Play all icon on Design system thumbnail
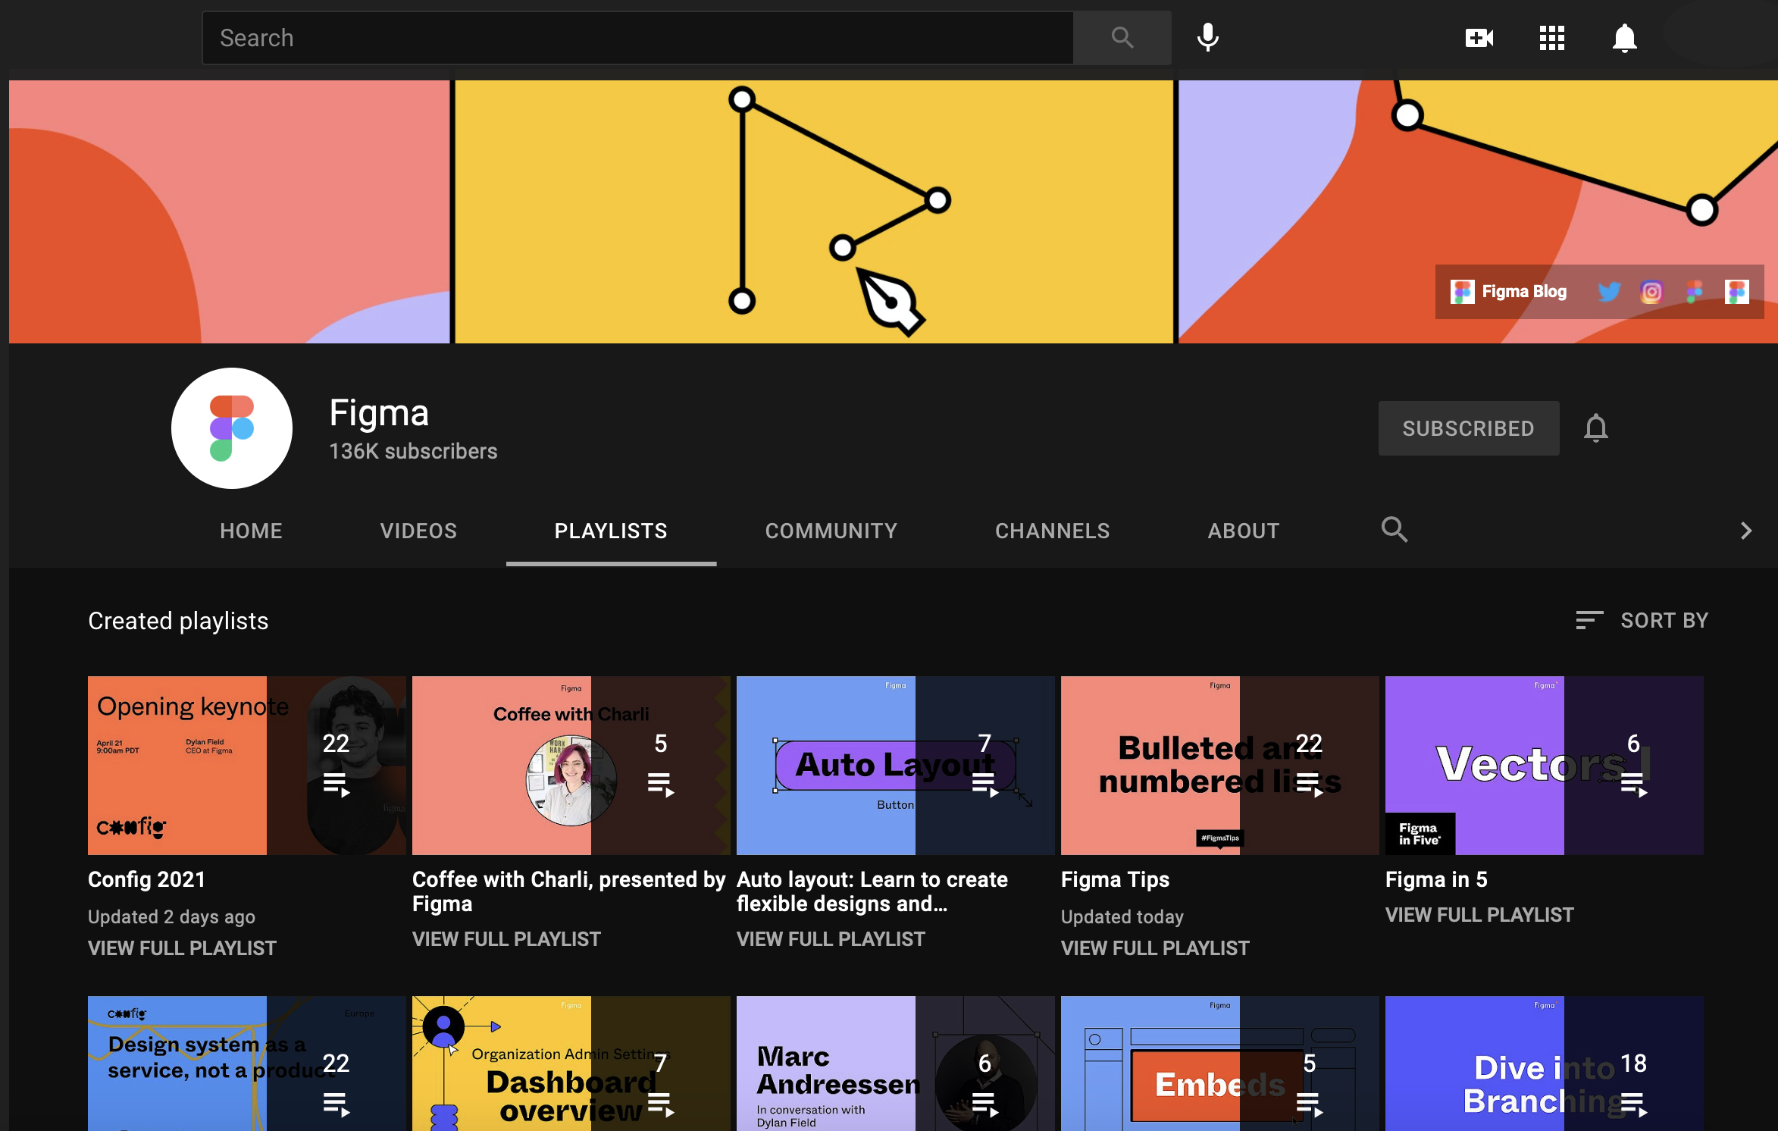Viewport: 1778px width, 1131px height. [x=336, y=1104]
